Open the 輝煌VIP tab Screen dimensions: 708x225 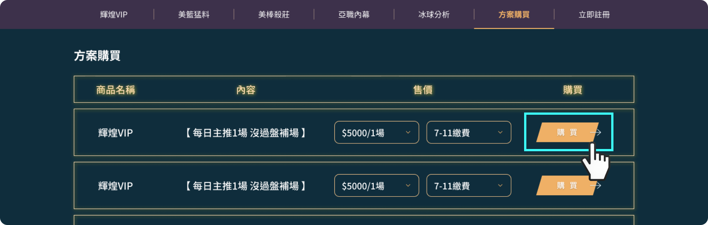(114, 15)
